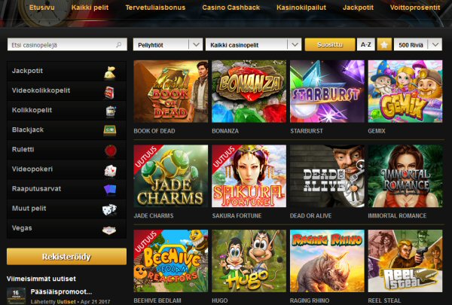The height and width of the screenshot is (305, 452).
Task: Open the Tervetuliaisbonus menu item
Action: 155,8
